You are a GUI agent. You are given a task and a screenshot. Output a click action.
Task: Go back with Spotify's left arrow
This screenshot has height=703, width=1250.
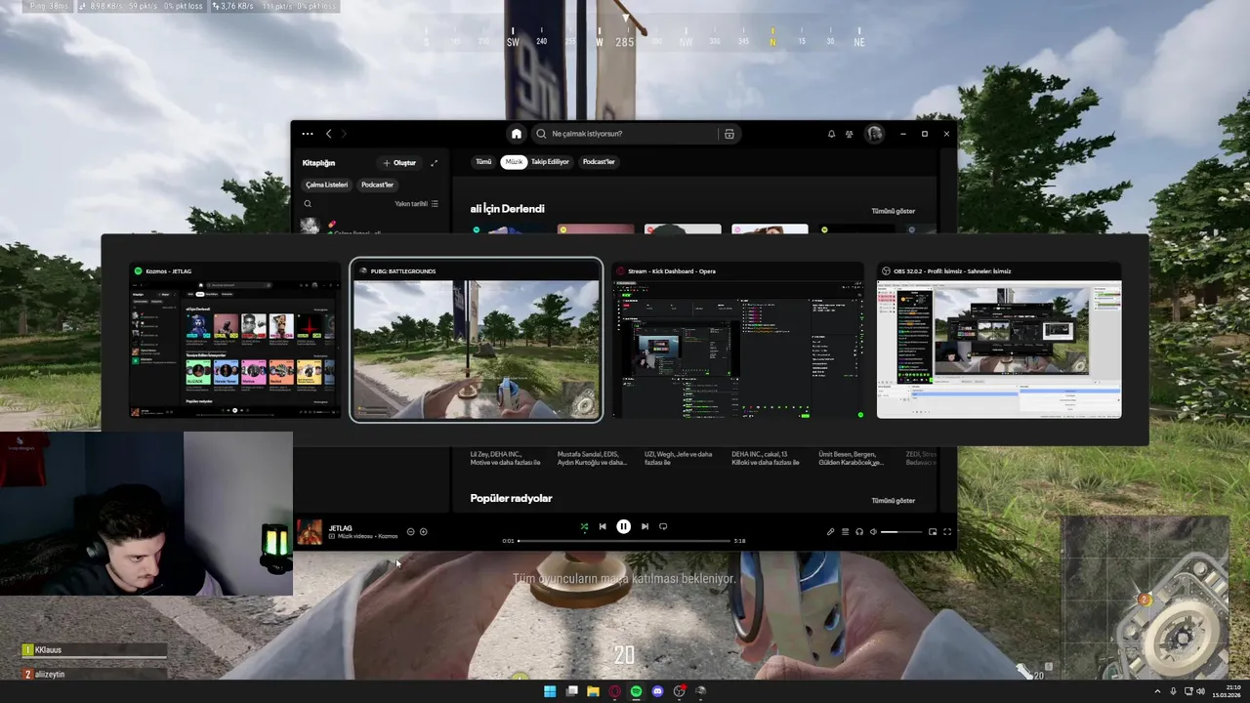point(329,134)
